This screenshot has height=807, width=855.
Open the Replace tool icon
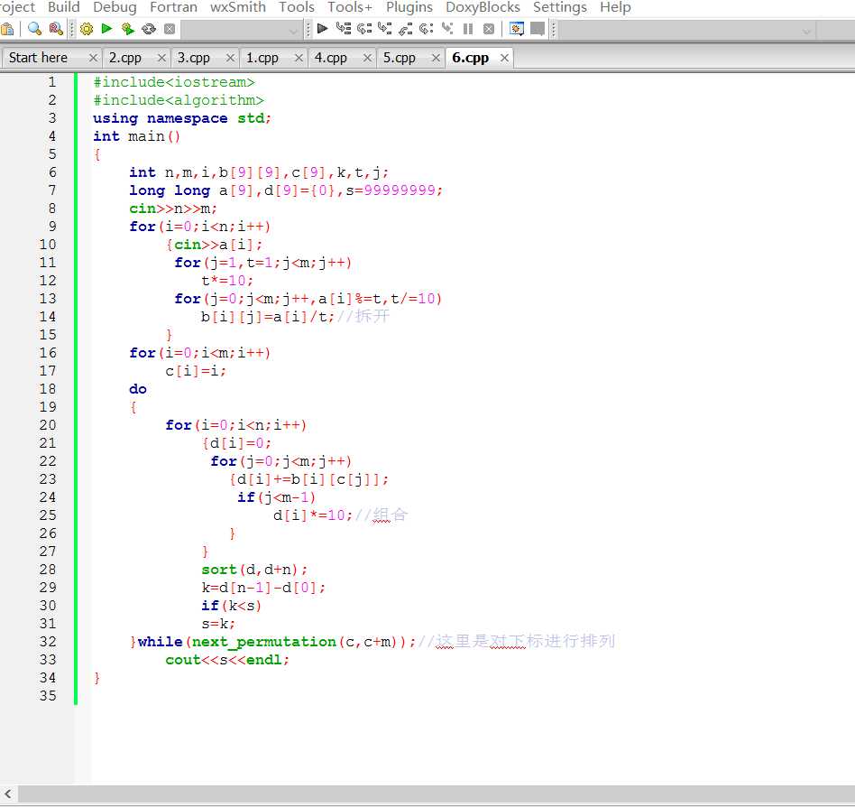point(56,28)
